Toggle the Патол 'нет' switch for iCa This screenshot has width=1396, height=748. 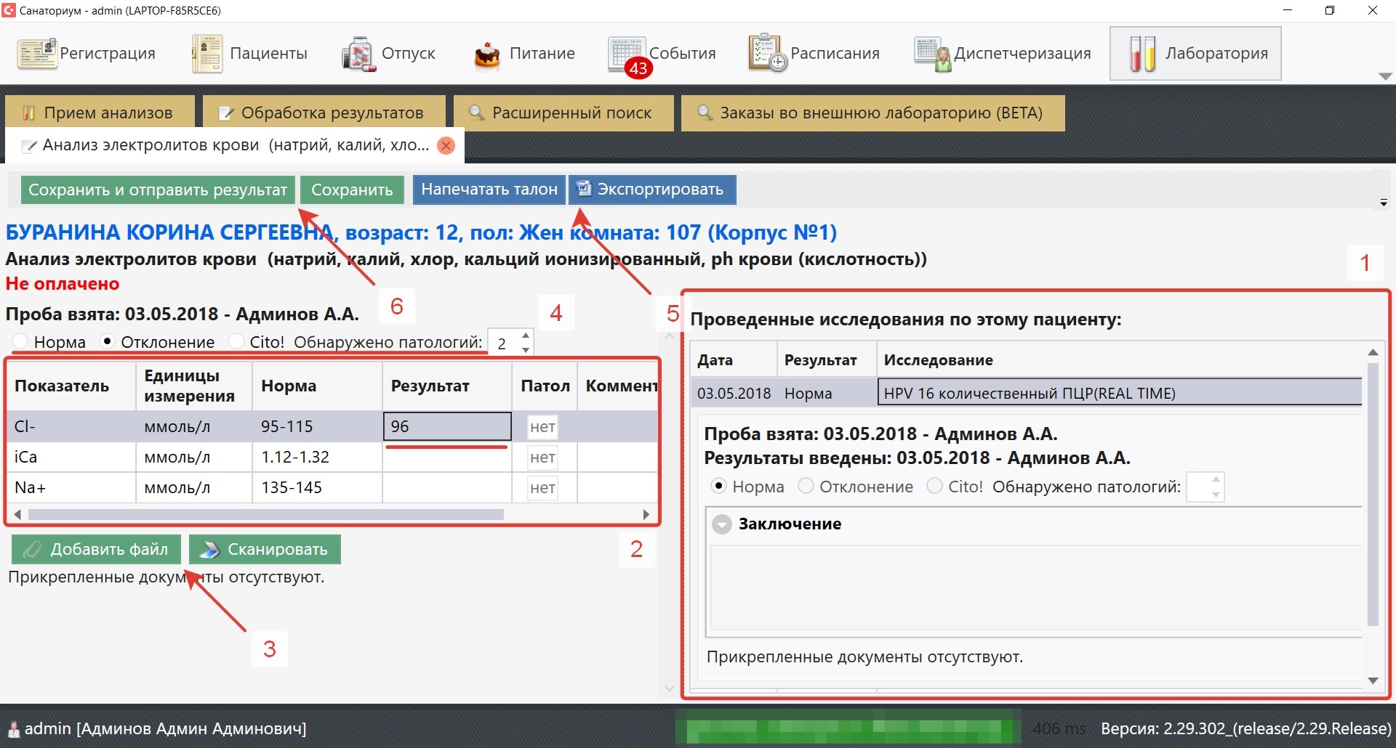[x=542, y=458]
